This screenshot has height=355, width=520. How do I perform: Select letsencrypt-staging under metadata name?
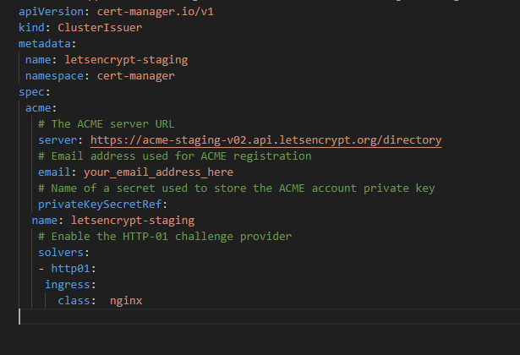[x=126, y=60]
